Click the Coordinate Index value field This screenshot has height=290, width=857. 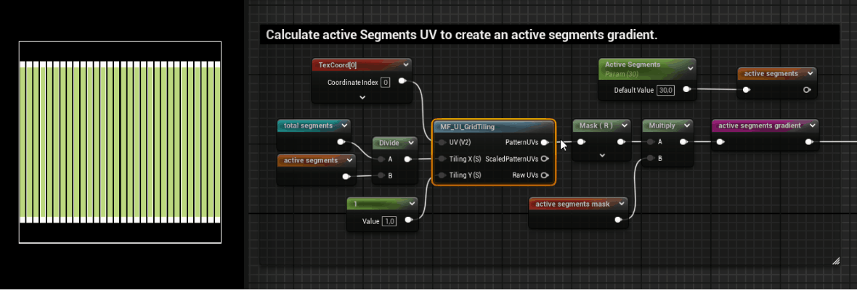pos(386,82)
